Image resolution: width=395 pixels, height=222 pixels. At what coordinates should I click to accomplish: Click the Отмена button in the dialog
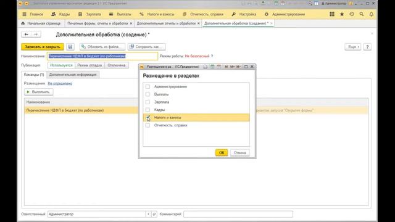(x=240, y=152)
